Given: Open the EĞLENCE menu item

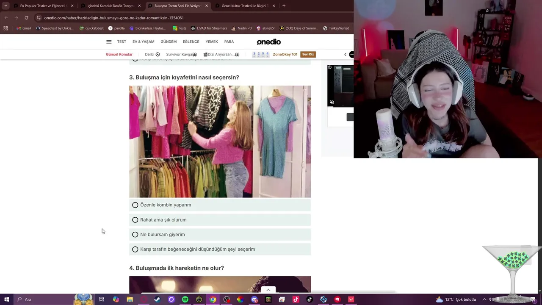Looking at the screenshot, I should 191,42.
